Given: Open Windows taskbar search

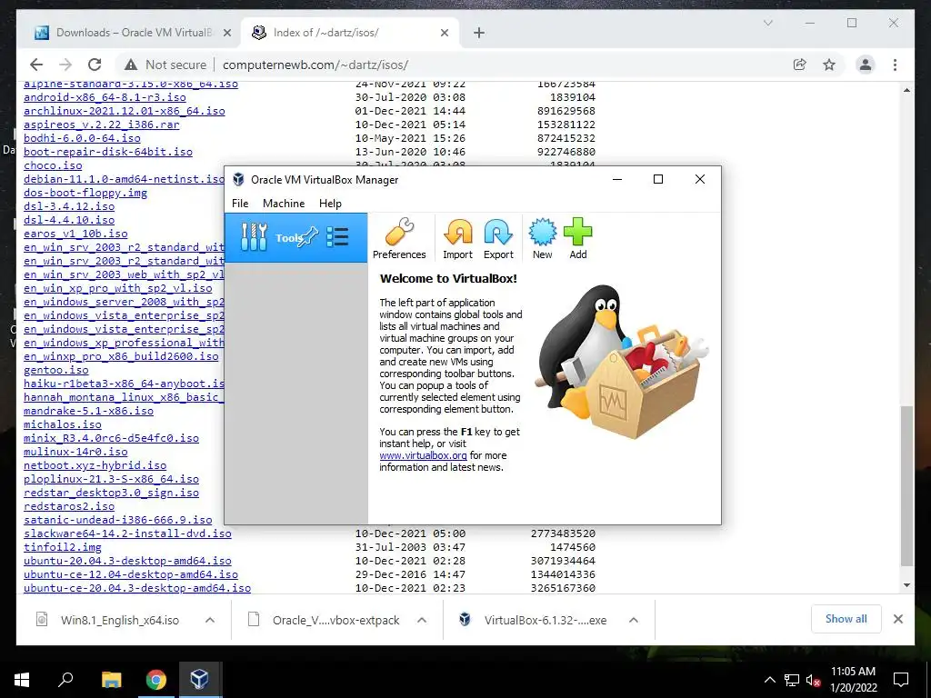Looking at the screenshot, I should pos(65,680).
